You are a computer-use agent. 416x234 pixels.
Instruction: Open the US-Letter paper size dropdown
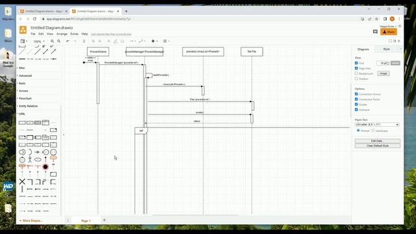[377, 124]
